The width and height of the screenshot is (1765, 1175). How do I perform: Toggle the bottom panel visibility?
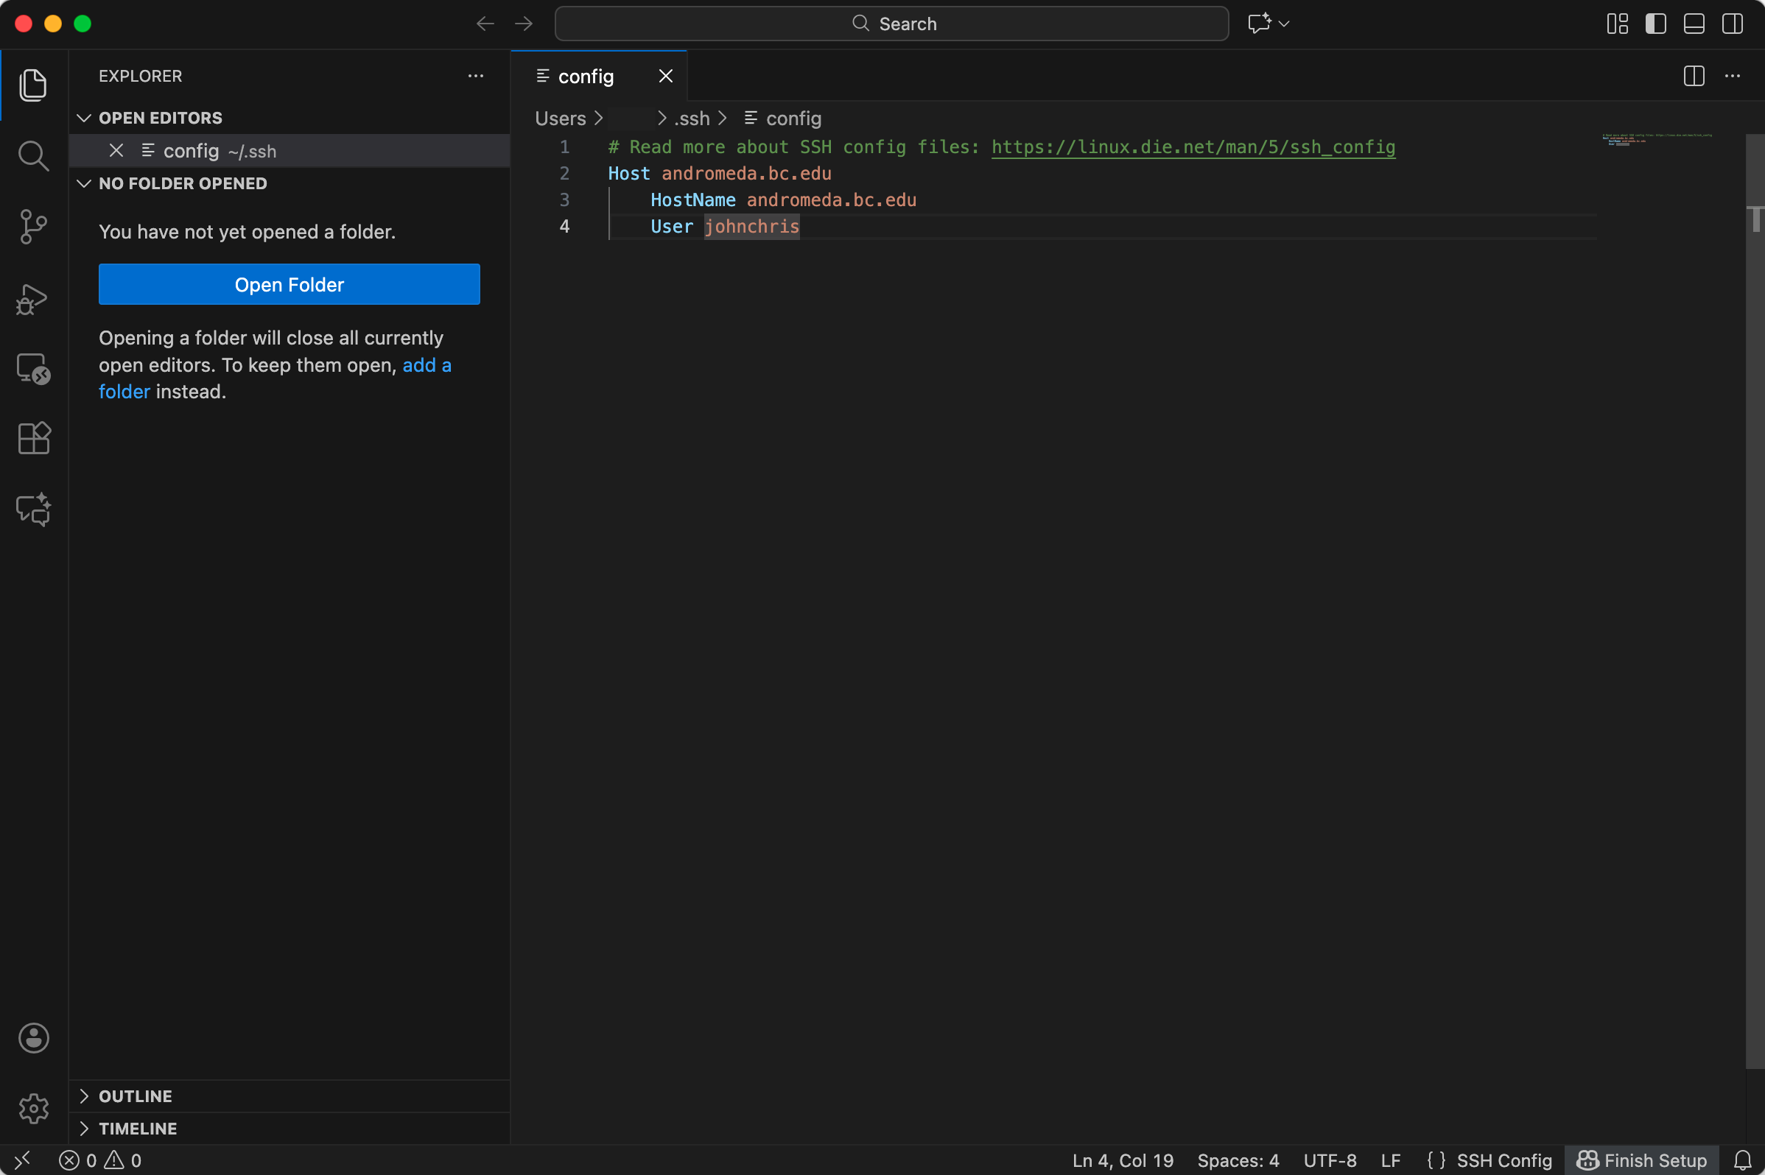[1694, 24]
